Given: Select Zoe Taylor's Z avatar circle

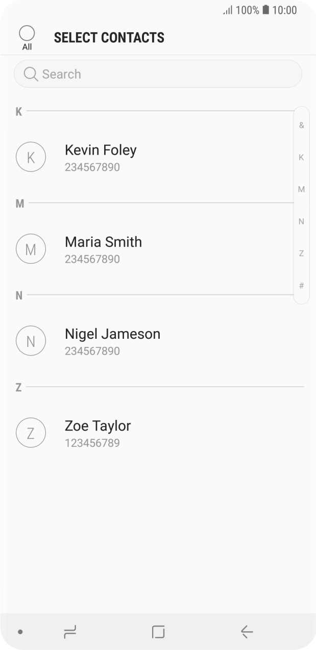Looking at the screenshot, I should pyautogui.click(x=31, y=433).
